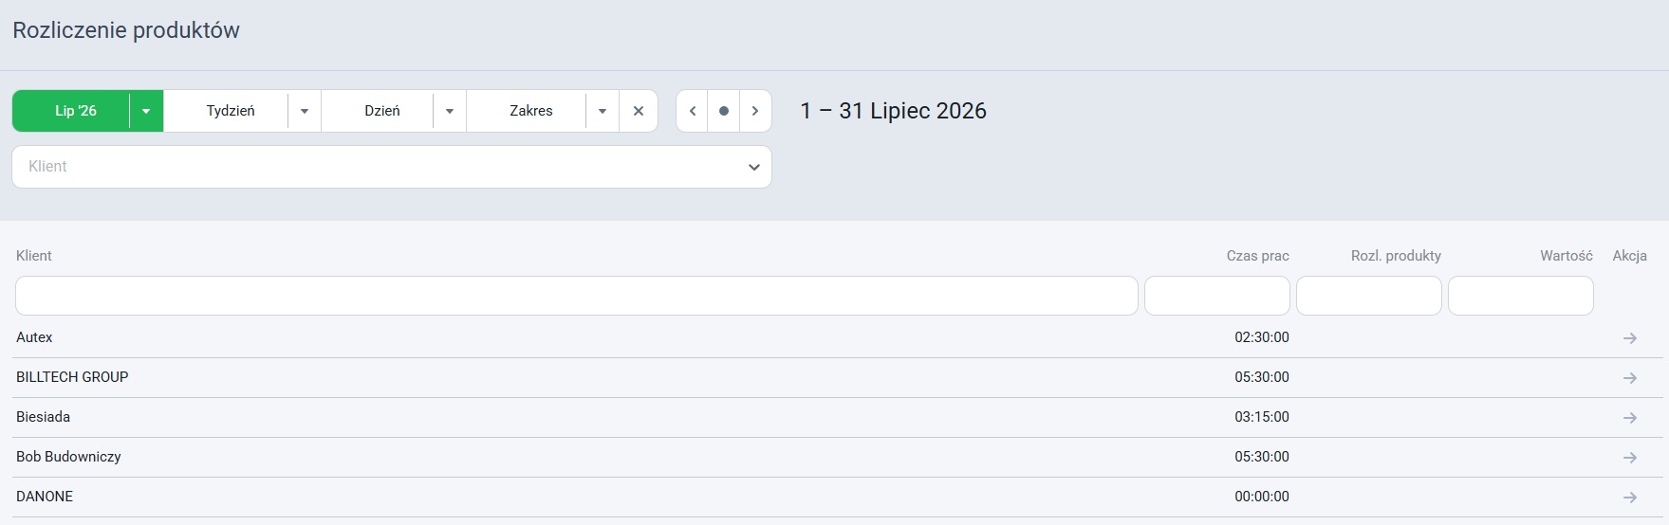Focus the Czas prac filter field
Screen dimensions: 1669x525
click(x=1217, y=296)
